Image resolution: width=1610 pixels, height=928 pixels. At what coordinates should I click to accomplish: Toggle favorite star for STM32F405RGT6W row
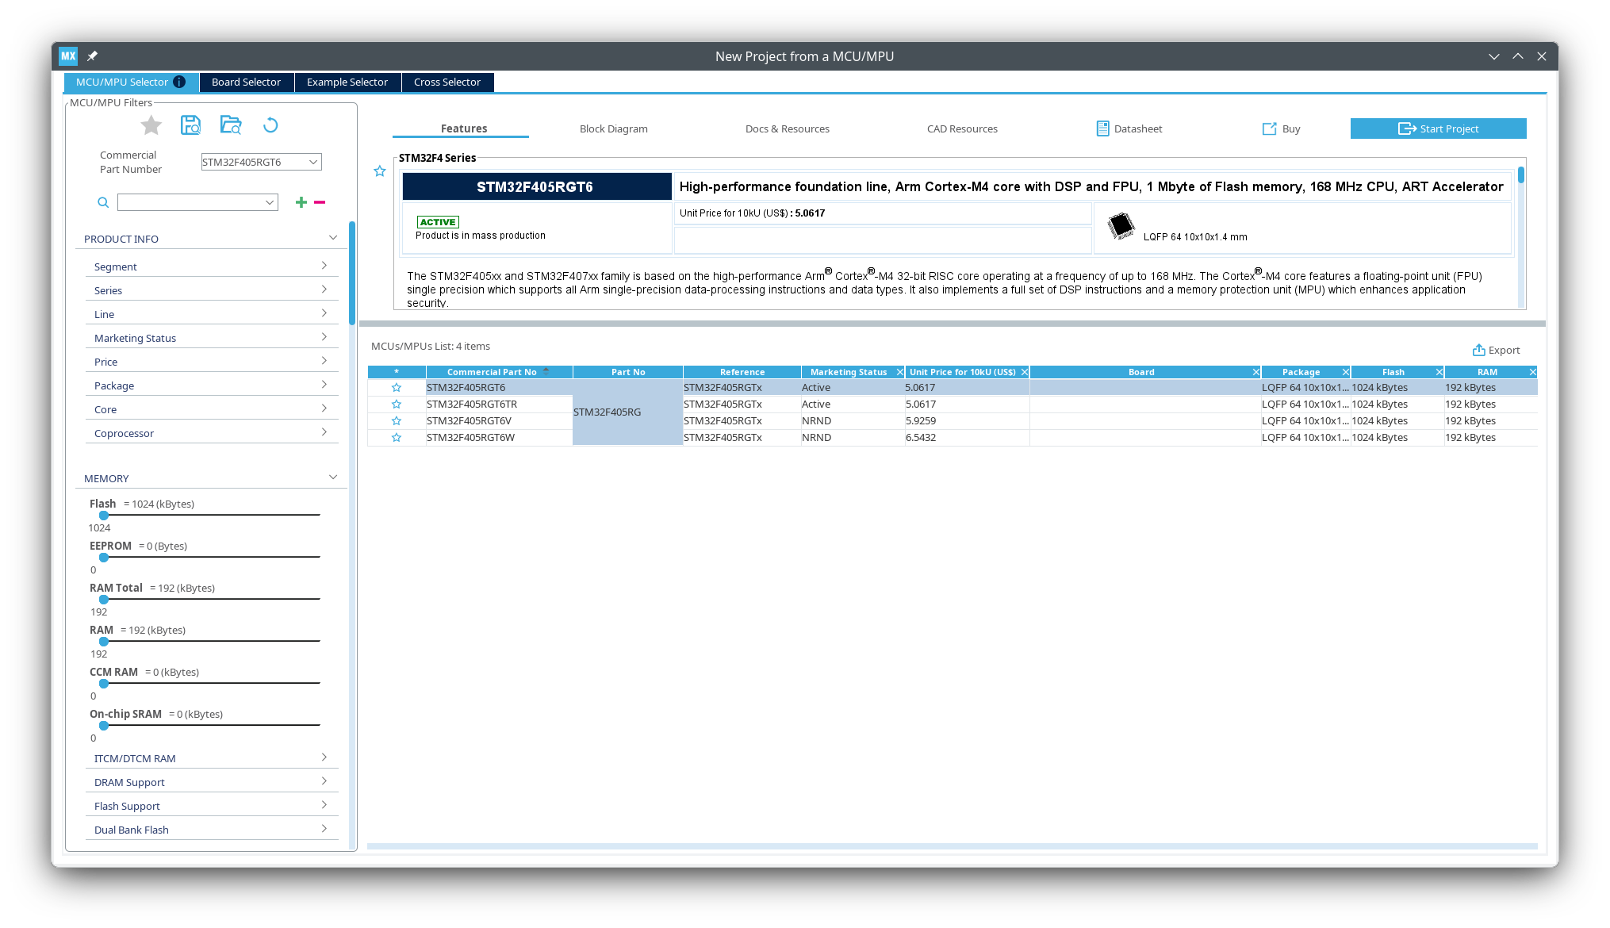(397, 438)
